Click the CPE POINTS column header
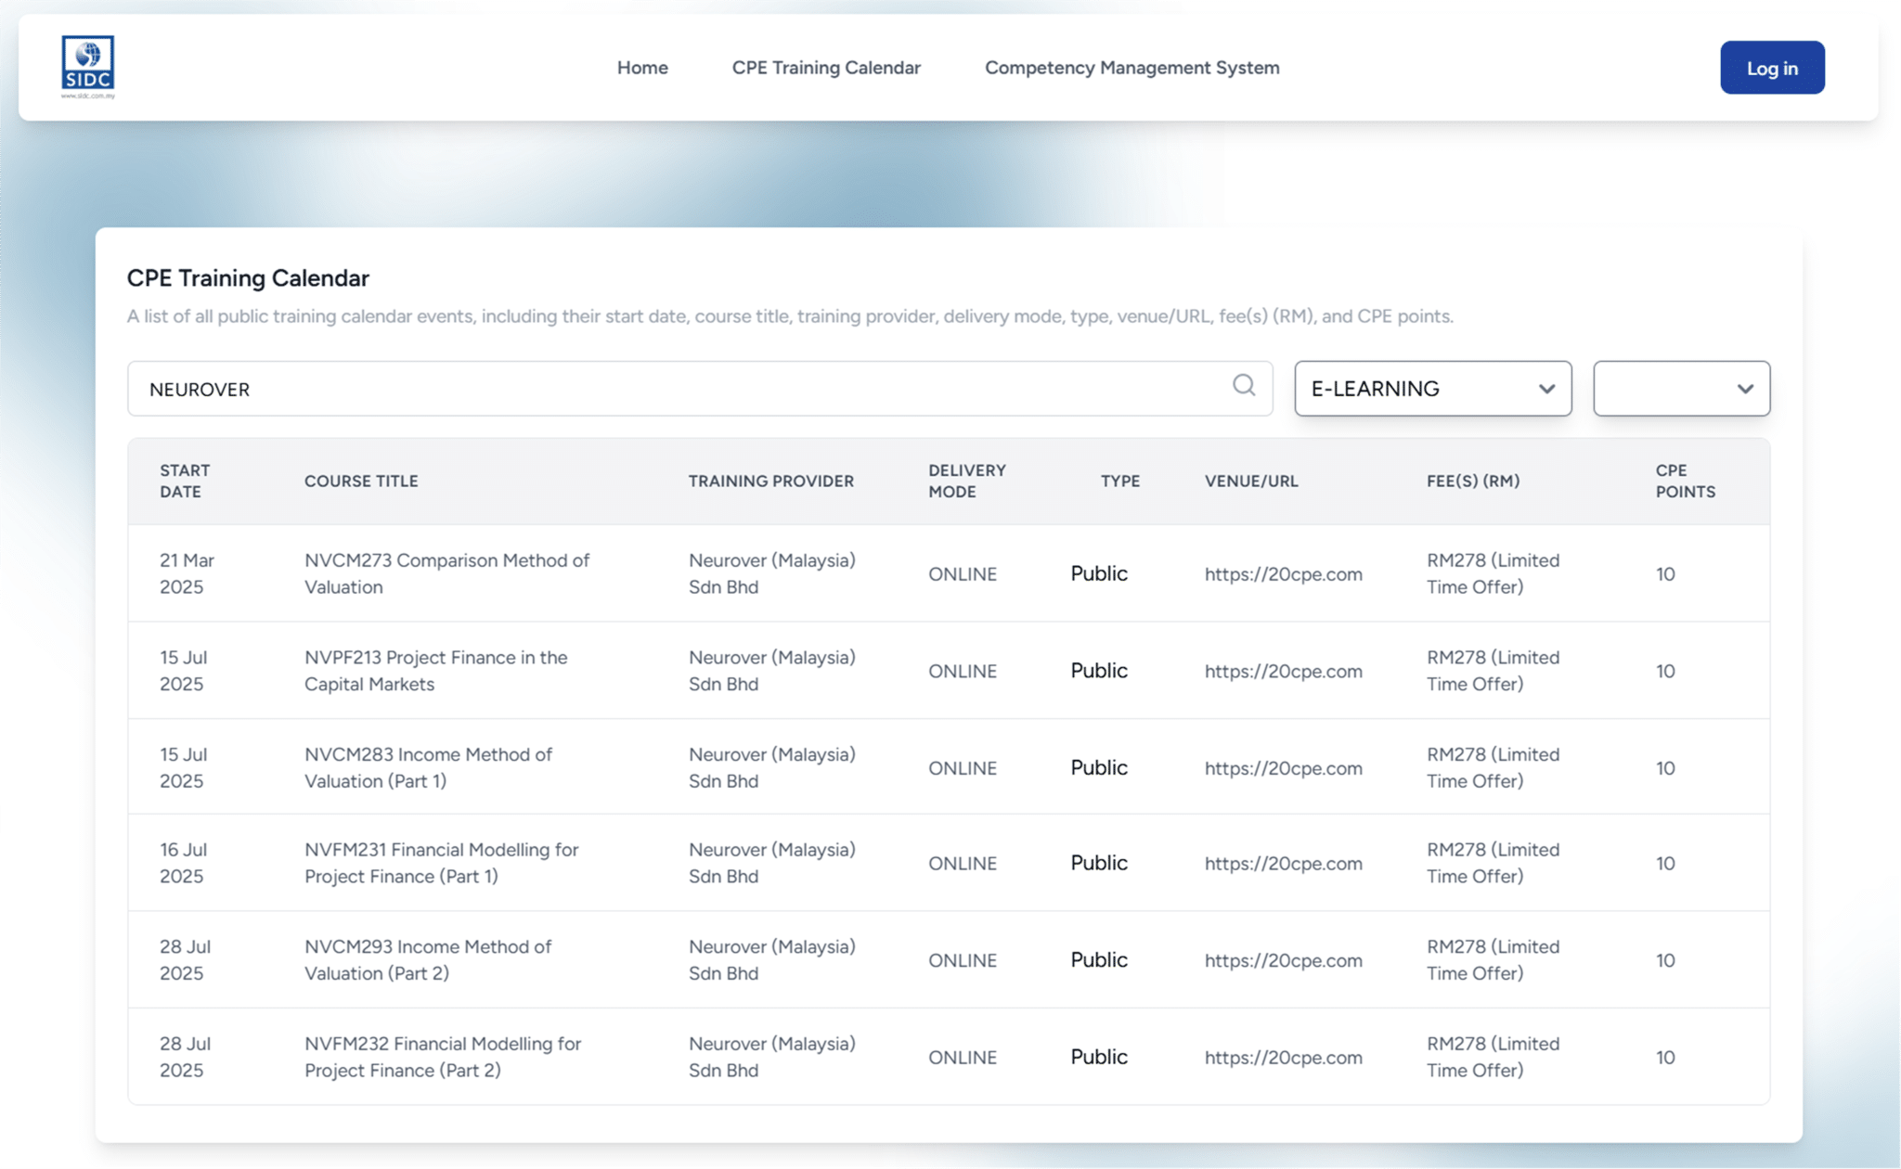 1684,481
